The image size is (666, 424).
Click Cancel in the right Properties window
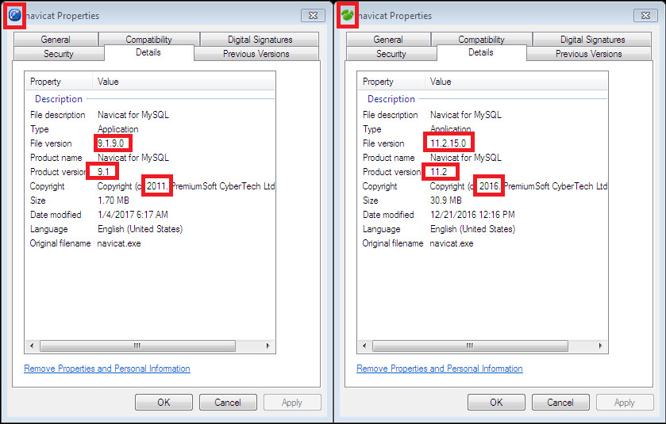click(560, 403)
